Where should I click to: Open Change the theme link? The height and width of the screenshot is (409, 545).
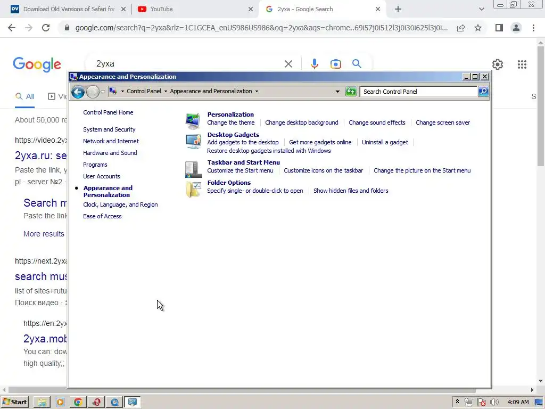coord(231,122)
